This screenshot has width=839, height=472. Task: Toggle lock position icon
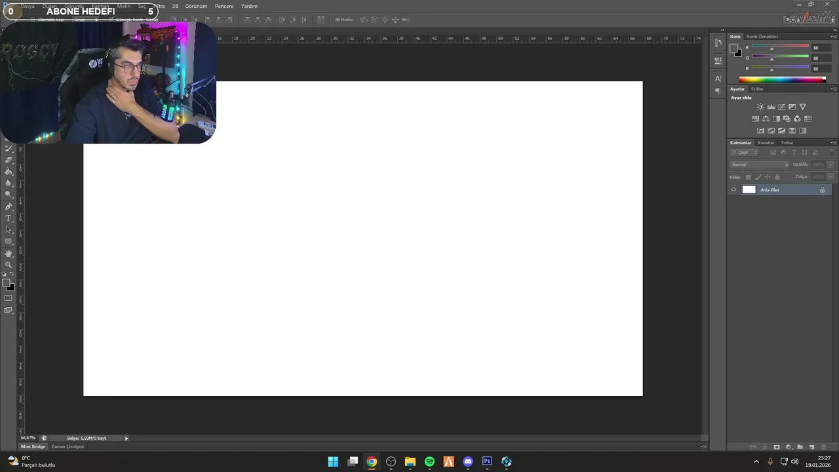[x=768, y=177]
